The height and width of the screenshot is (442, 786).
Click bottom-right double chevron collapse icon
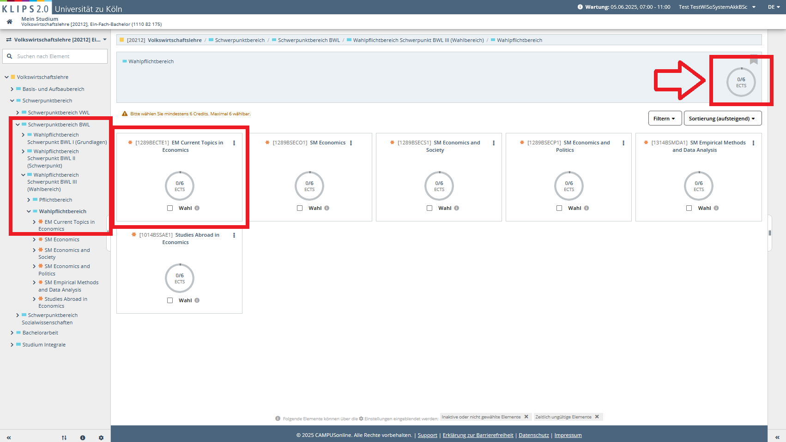coord(777,437)
